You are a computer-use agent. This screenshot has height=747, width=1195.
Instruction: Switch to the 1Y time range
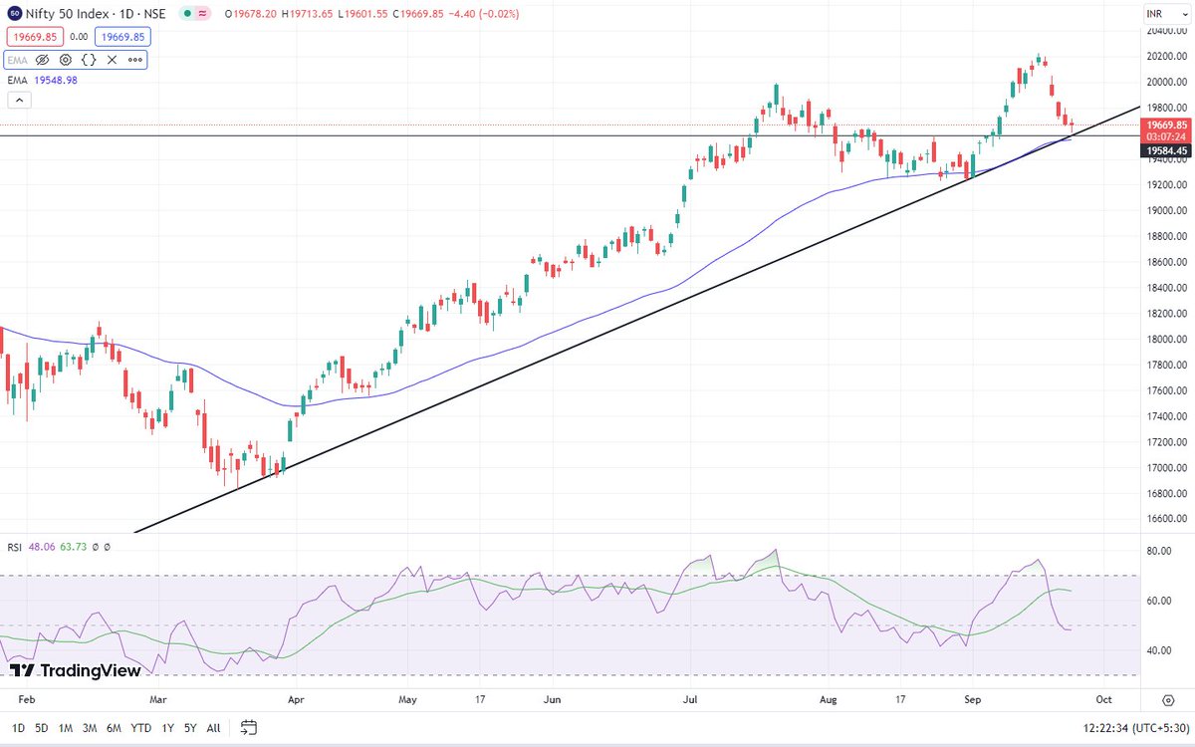tap(166, 728)
